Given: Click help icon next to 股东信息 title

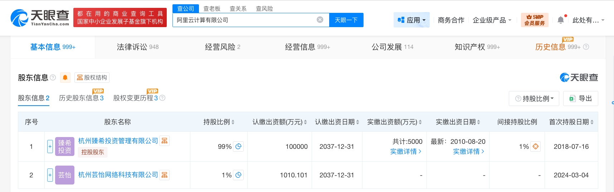Looking at the screenshot, I should [53, 77].
